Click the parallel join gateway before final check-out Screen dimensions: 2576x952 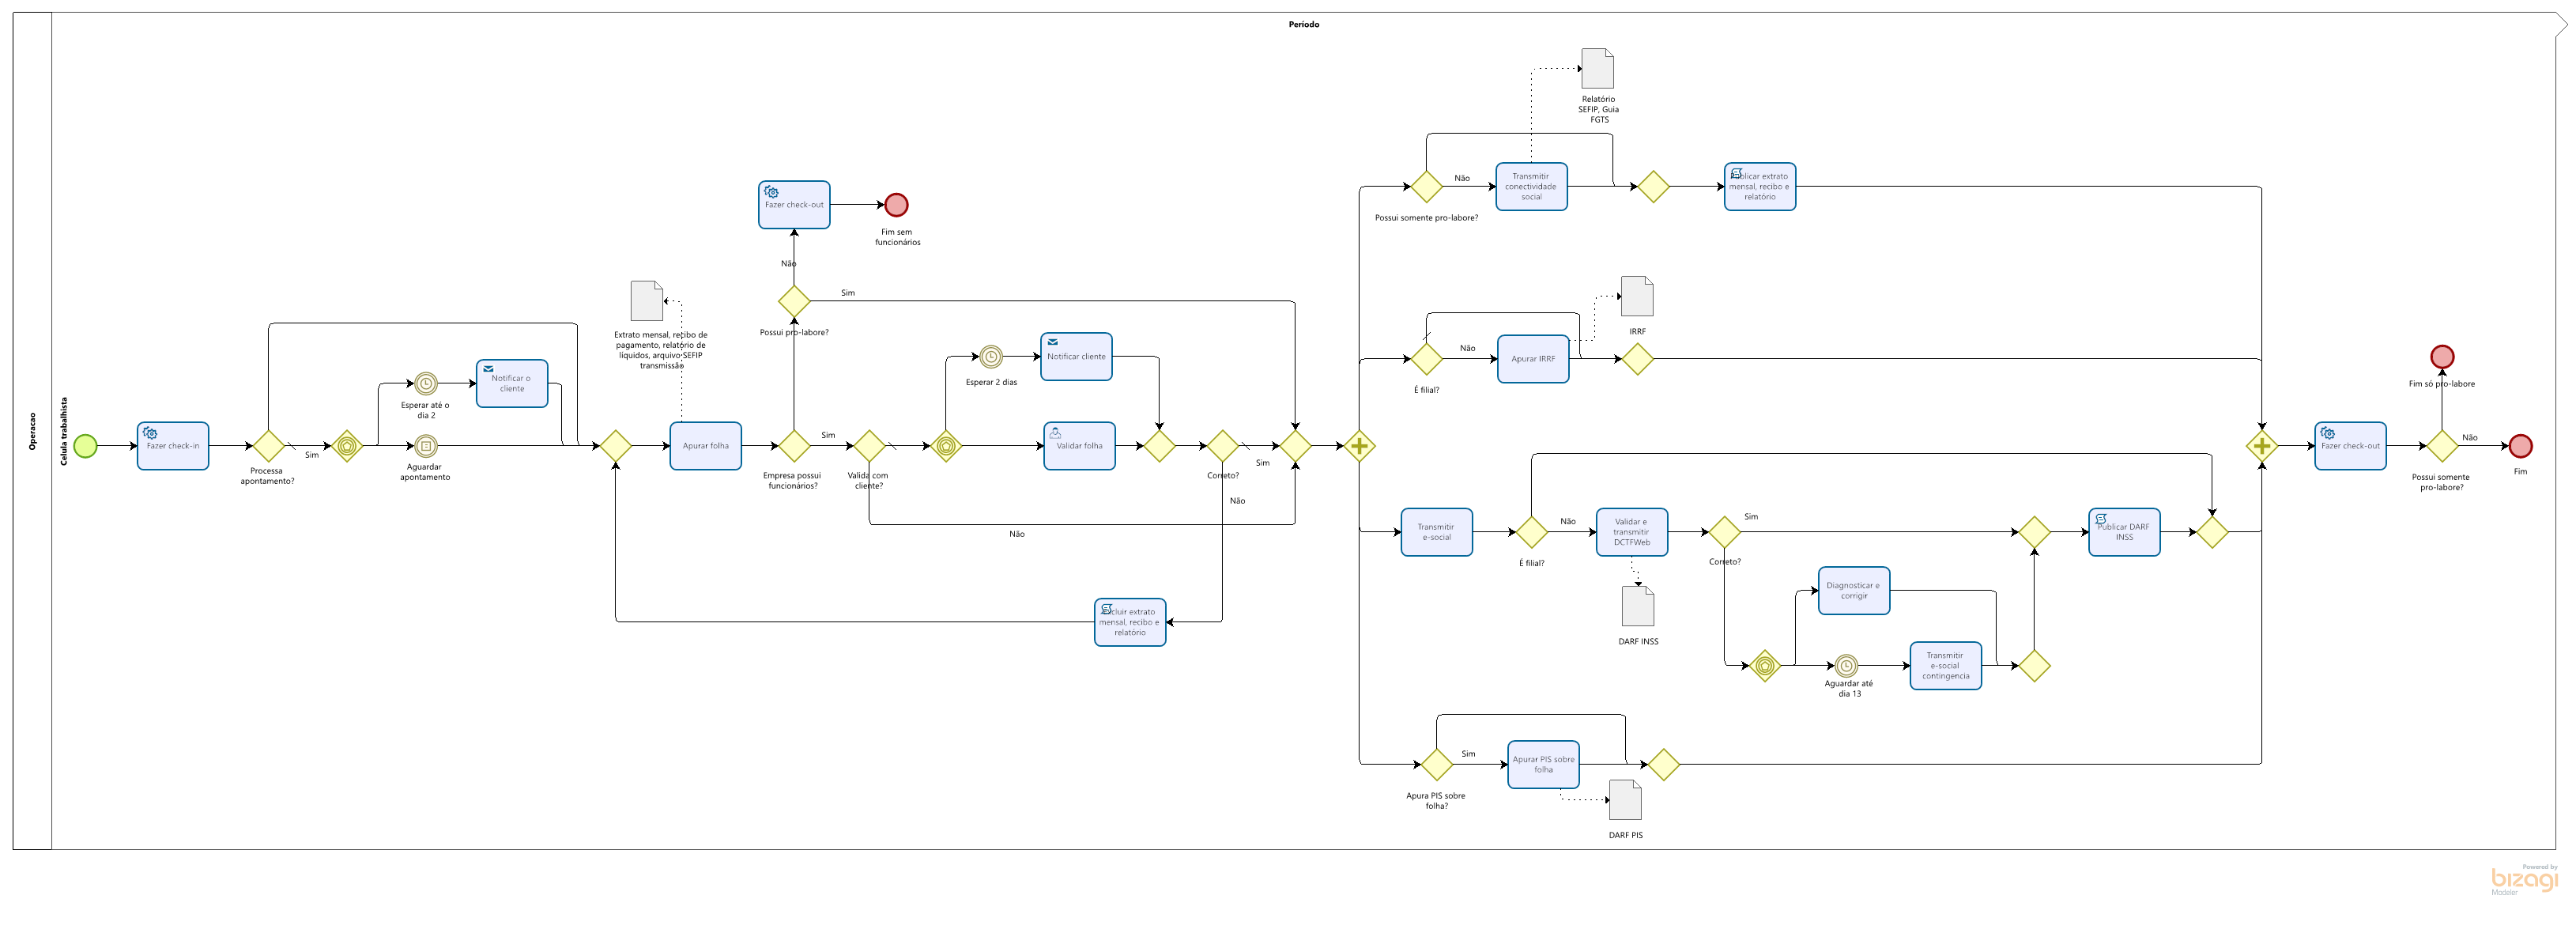click(x=2262, y=446)
